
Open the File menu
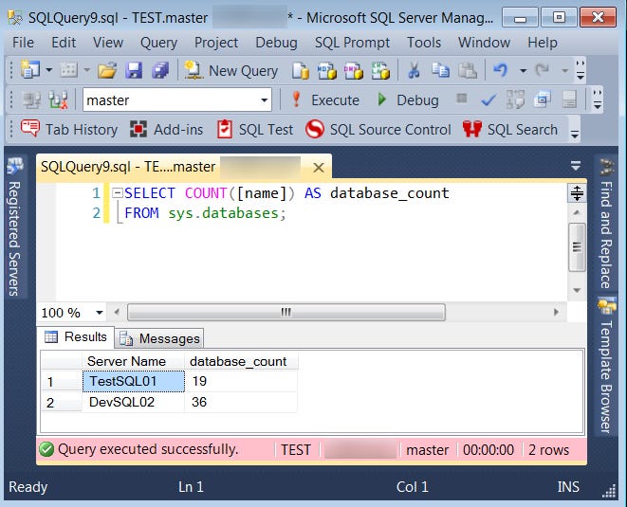23,43
